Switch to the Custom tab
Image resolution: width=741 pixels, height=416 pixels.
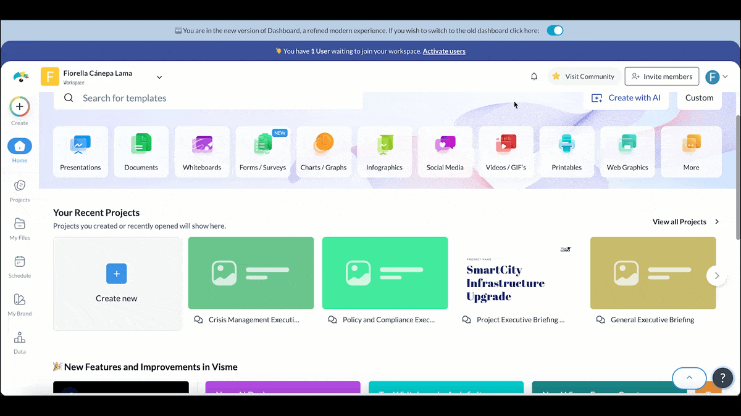point(699,97)
